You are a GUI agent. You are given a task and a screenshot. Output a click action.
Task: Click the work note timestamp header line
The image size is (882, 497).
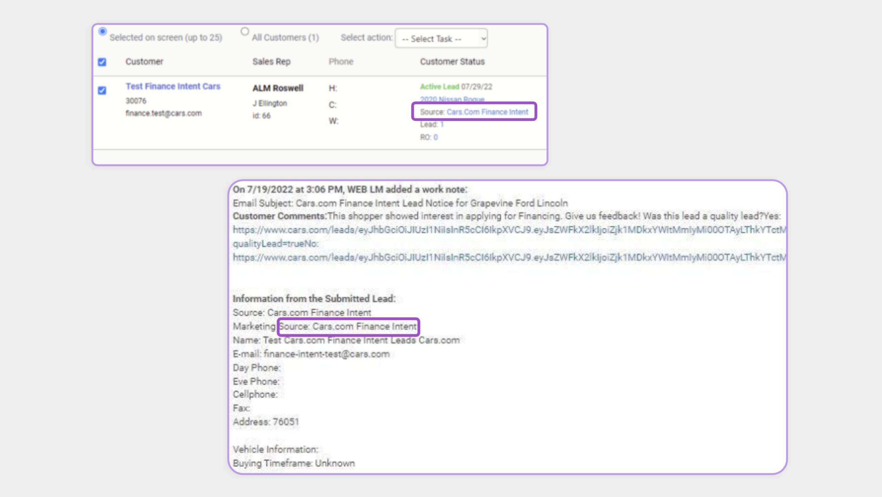350,189
